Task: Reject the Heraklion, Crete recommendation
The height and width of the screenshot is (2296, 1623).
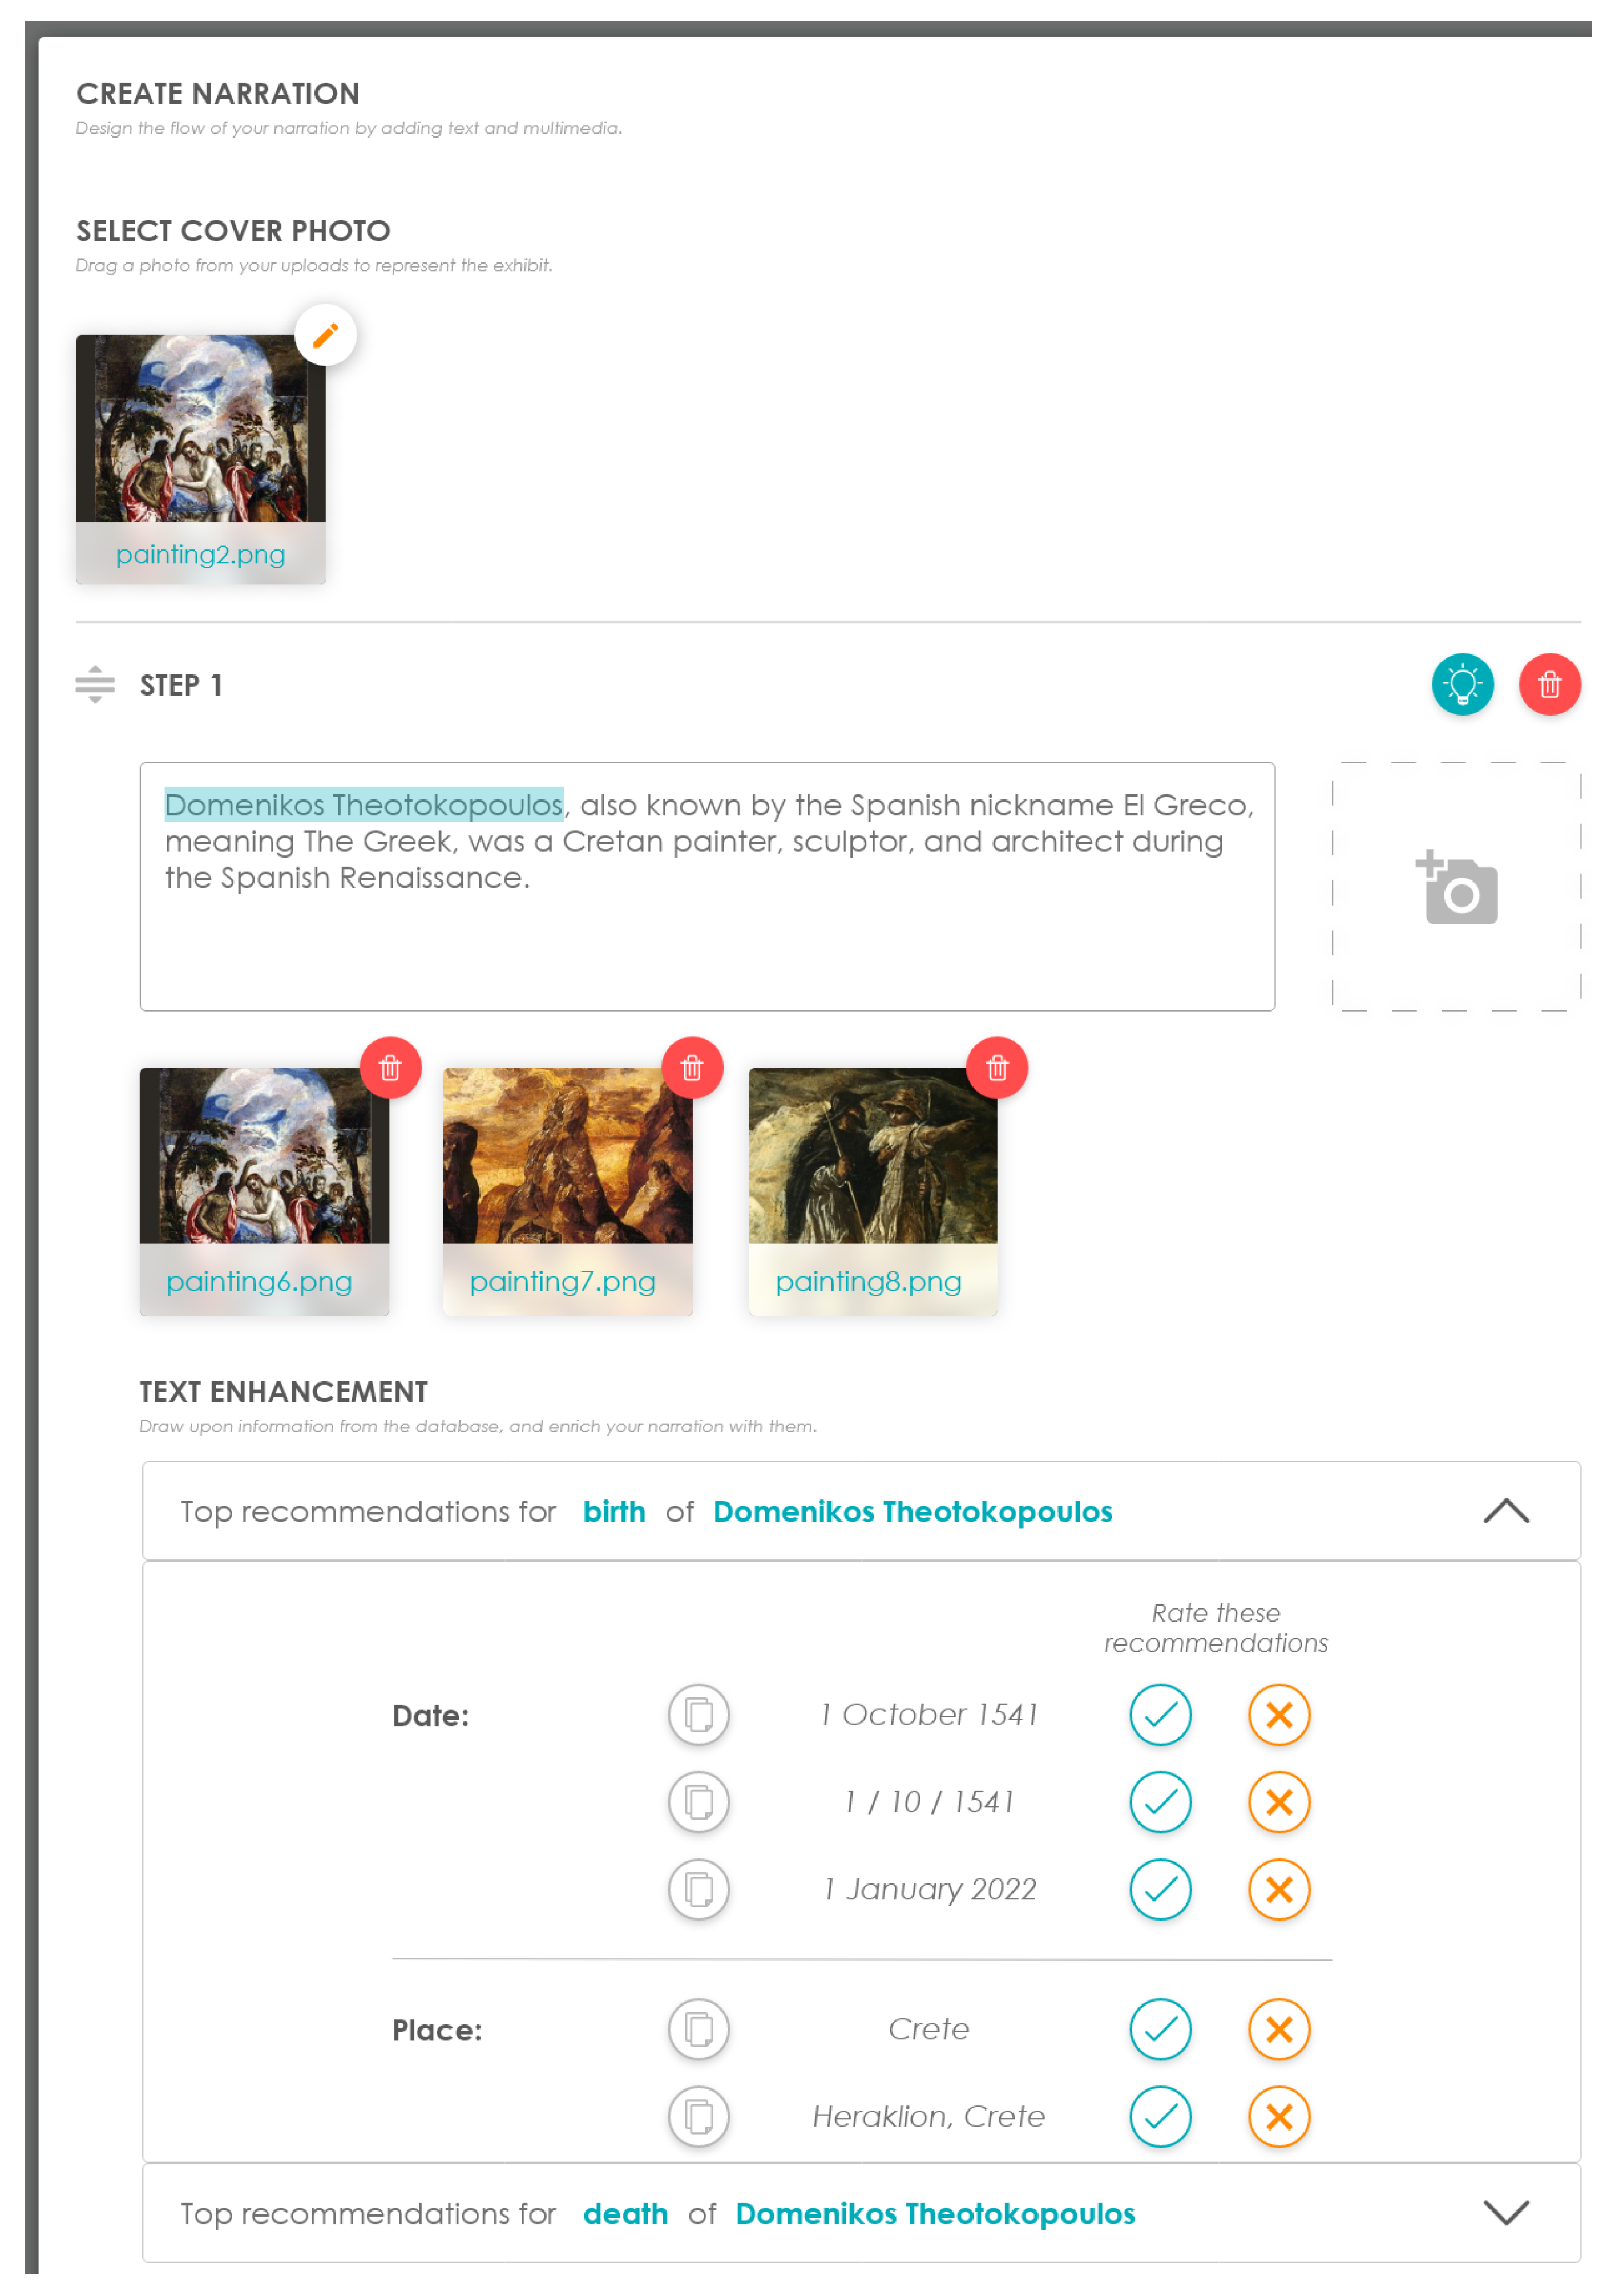Action: click(1279, 2116)
